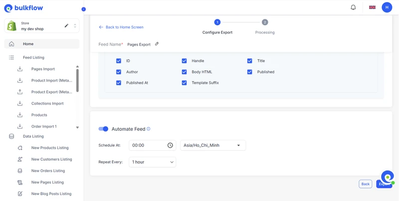The height and width of the screenshot is (201, 399).
Task: Edit the feed name with the pencil icon
Action: point(157,44)
